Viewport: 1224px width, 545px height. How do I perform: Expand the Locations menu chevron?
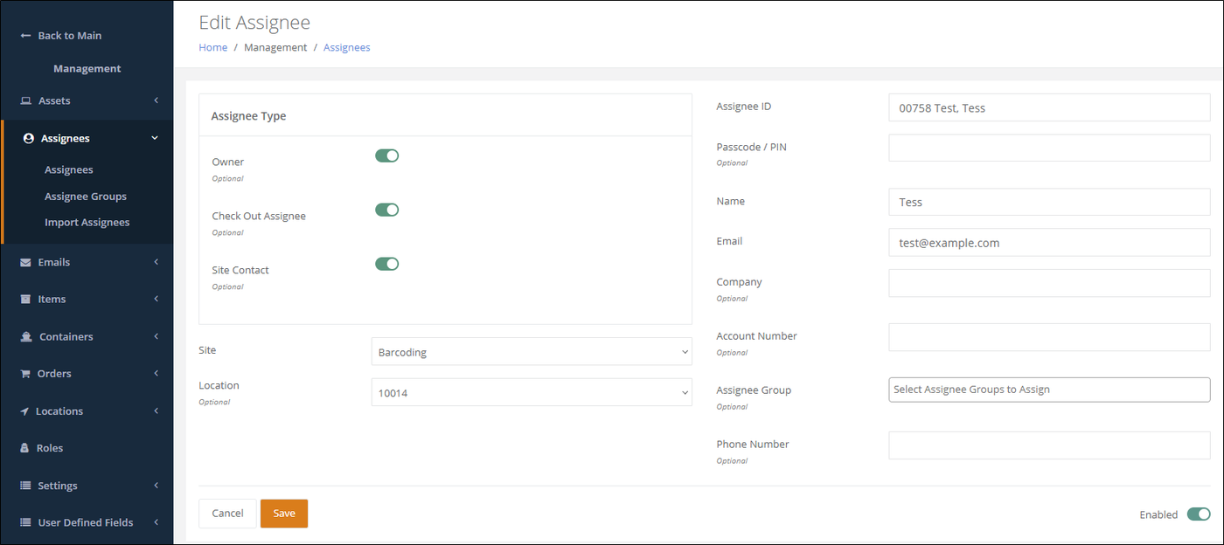click(x=156, y=410)
